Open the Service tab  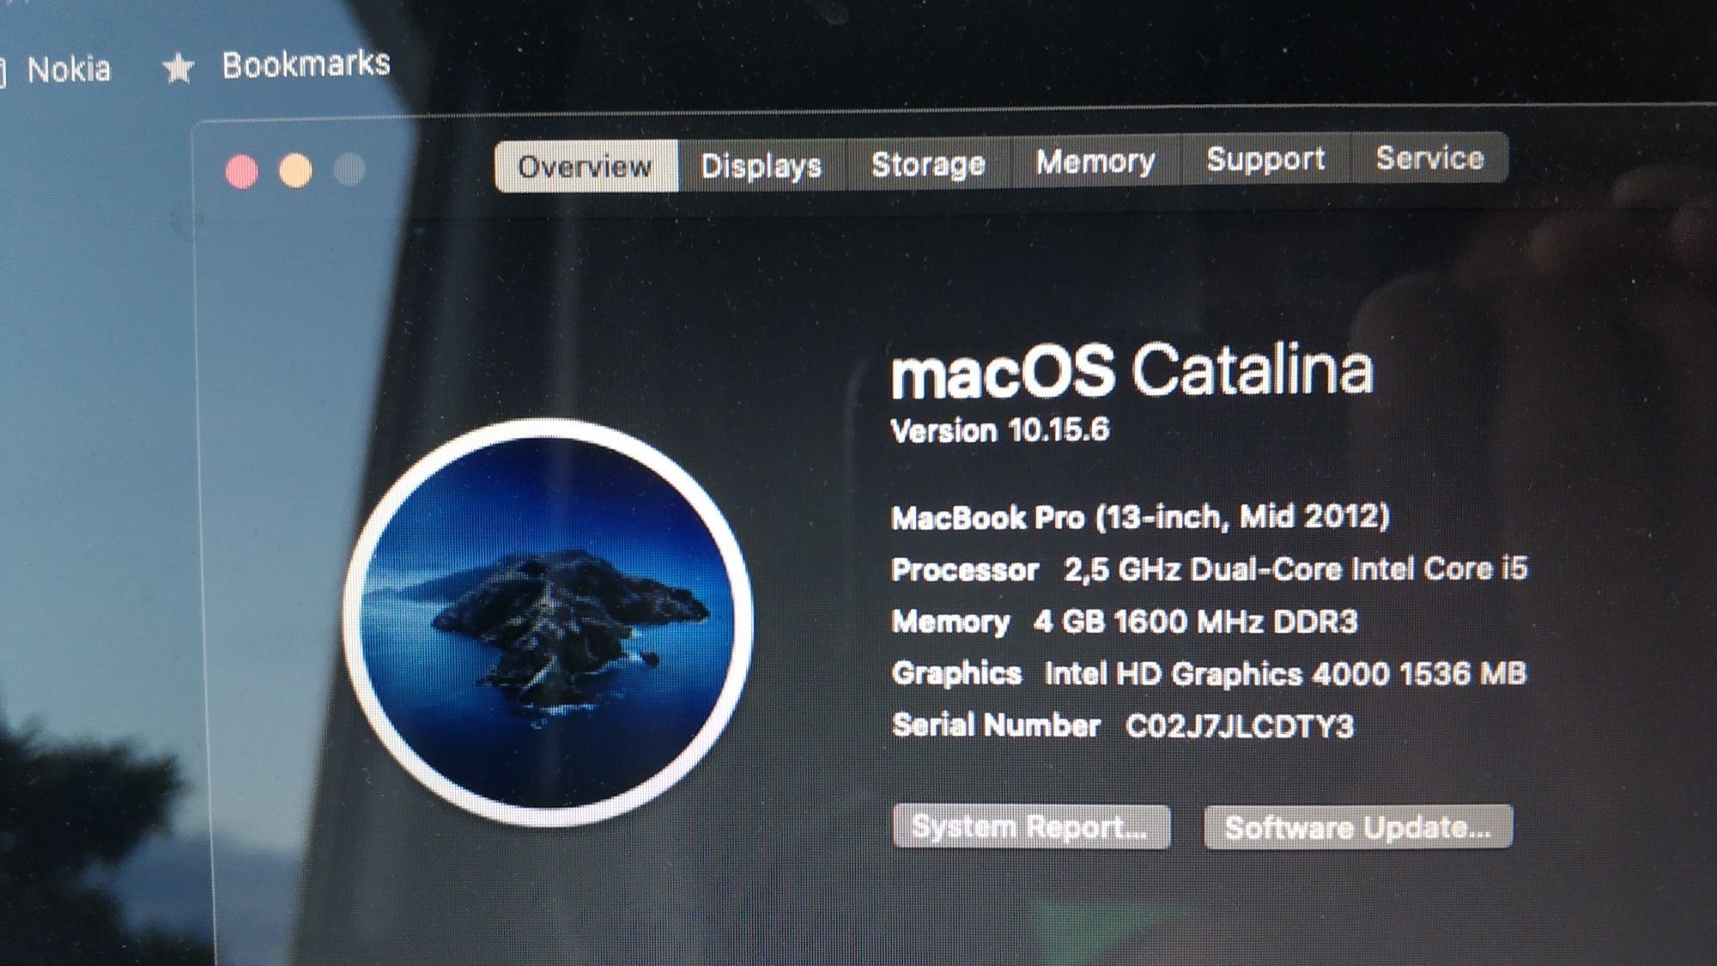[1430, 157]
